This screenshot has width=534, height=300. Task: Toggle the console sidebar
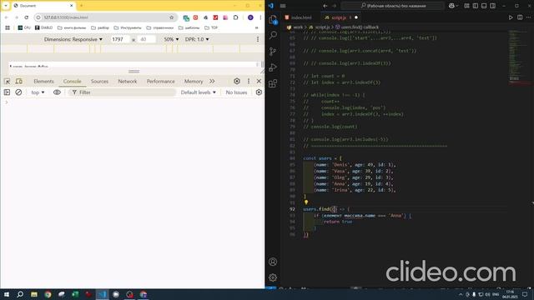(x=7, y=92)
